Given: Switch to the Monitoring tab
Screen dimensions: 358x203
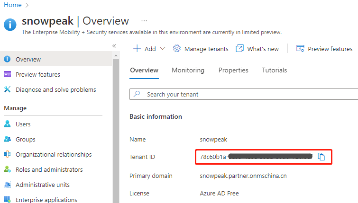Looking at the screenshot, I should 188,70.
